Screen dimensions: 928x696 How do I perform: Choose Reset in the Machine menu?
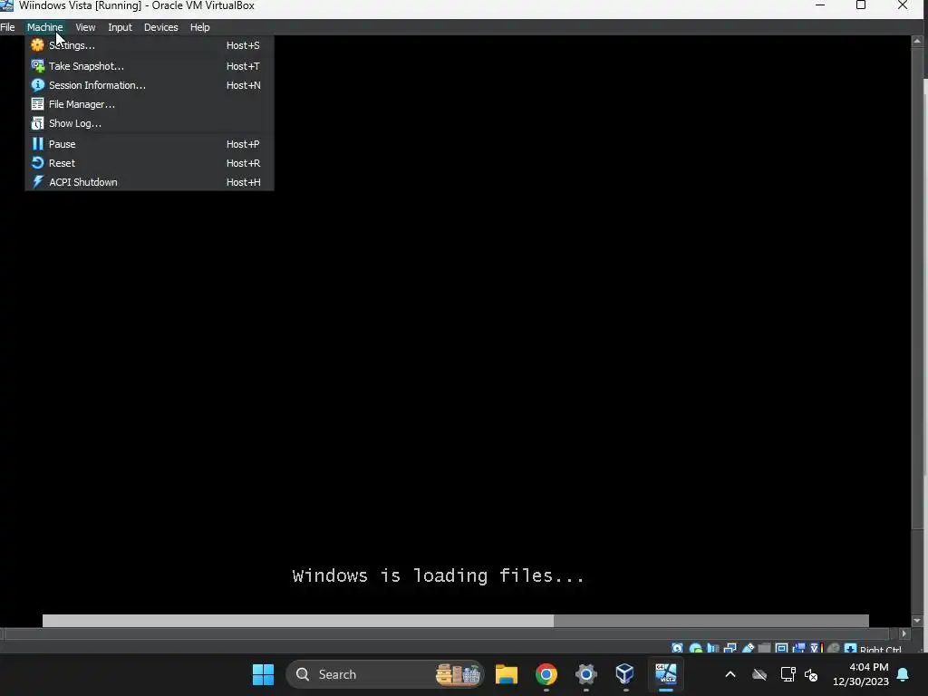tap(150, 163)
